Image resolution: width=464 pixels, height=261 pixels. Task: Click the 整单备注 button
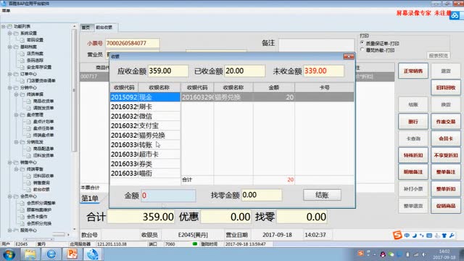[x=446, y=172]
